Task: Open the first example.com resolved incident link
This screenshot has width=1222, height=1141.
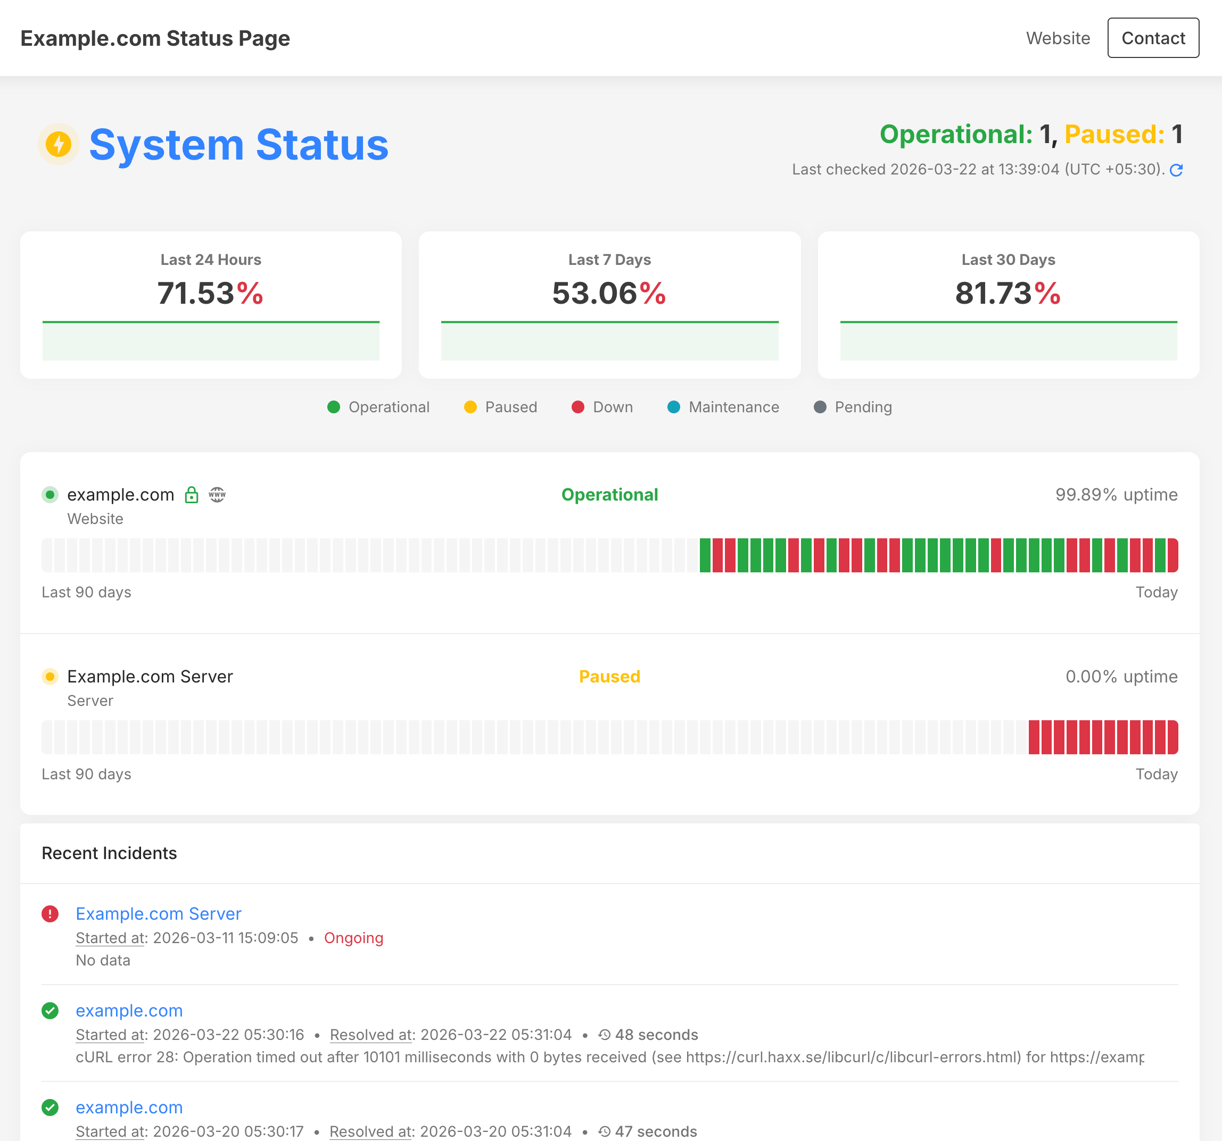Action: [129, 1011]
